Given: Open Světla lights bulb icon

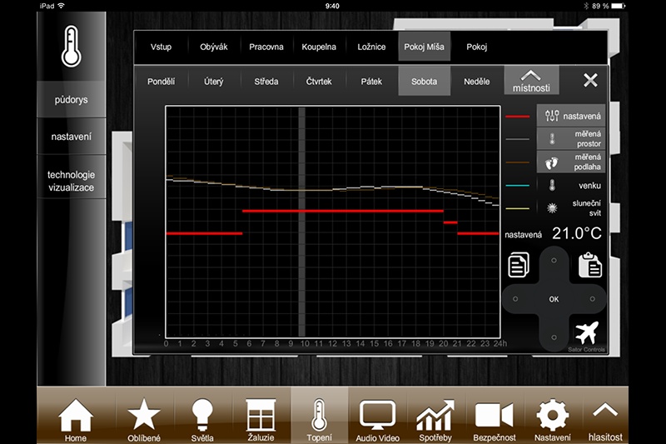Looking at the screenshot, I should pos(202,420).
